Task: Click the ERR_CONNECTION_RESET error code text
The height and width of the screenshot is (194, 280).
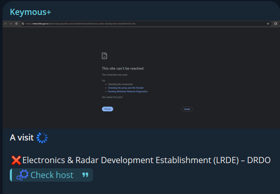Action: coord(112,97)
